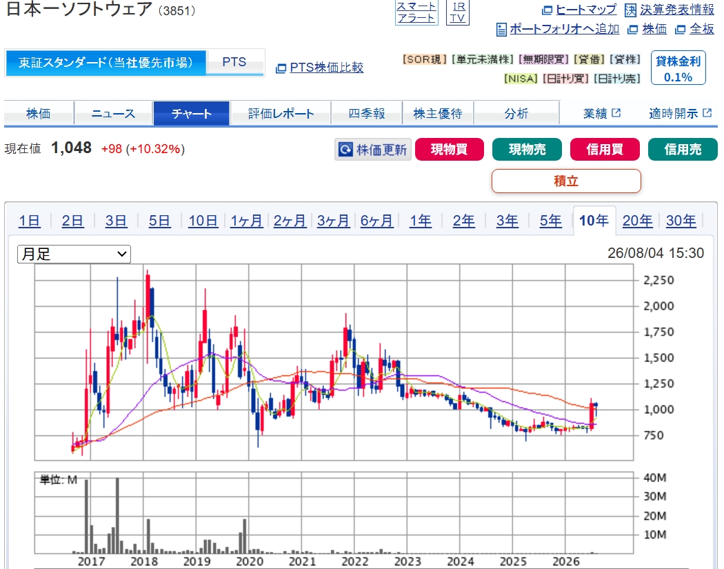The width and height of the screenshot is (724, 569).
Task: Click the ポートフォリオへ追加 link
Action: coord(564,29)
